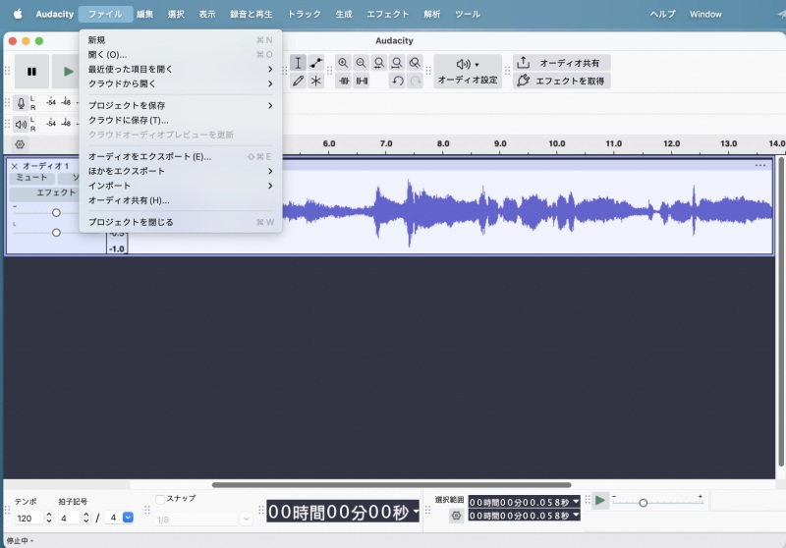Screen dimensions: 786x548
Task: Open the 選択 menu
Action: (x=176, y=14)
